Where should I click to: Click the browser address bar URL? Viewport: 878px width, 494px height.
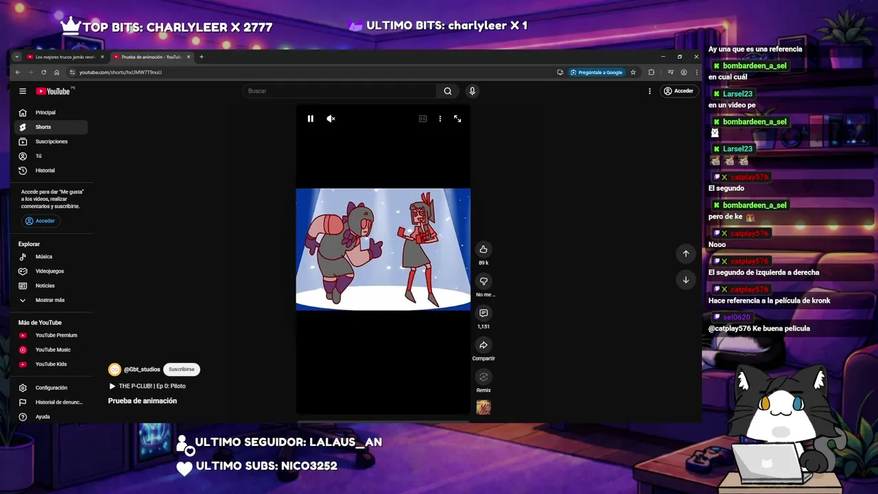coord(120,72)
